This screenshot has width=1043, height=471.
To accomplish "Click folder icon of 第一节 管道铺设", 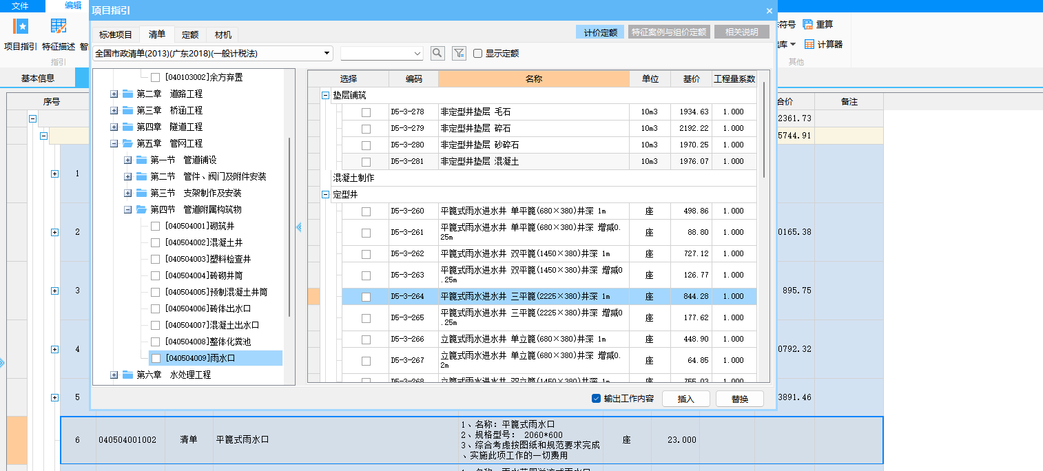I will tap(142, 160).
